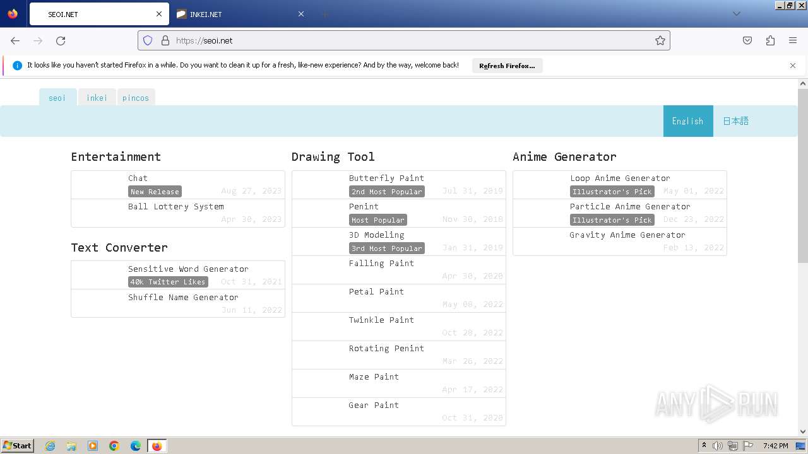The height and width of the screenshot is (454, 808).
Task: Open the tracking protection shield icon
Action: tap(148, 40)
